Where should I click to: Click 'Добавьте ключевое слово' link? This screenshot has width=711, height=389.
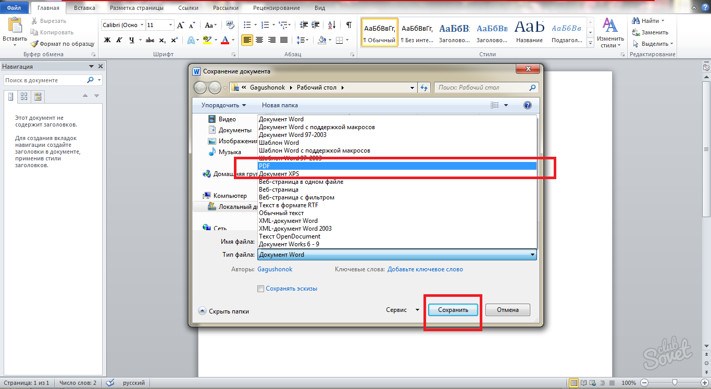[425, 269]
